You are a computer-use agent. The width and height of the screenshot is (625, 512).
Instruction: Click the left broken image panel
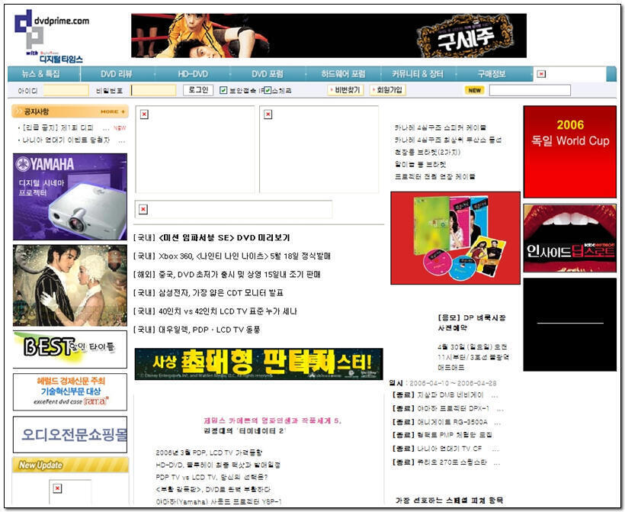[x=195, y=150]
